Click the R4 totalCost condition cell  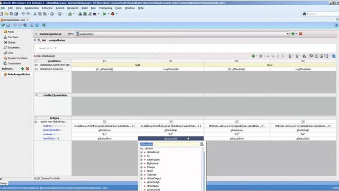pyautogui.click(x=303, y=69)
